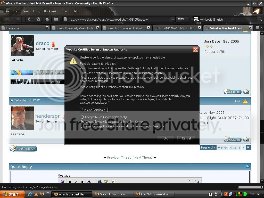
Task: Show hidden system tray icons
Action: pos(222,194)
